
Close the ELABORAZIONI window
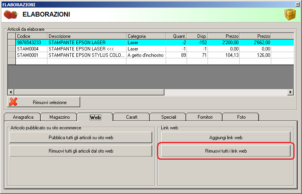297,4
